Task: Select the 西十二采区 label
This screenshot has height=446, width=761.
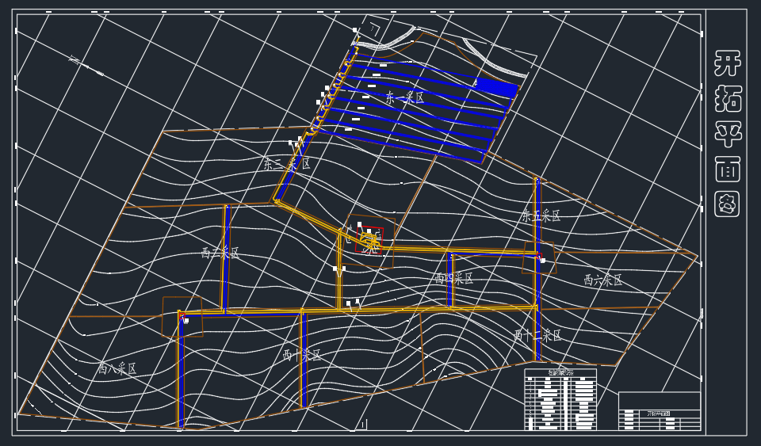Action: tap(537, 335)
